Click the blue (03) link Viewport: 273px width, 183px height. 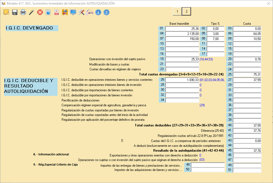coord(202,160)
